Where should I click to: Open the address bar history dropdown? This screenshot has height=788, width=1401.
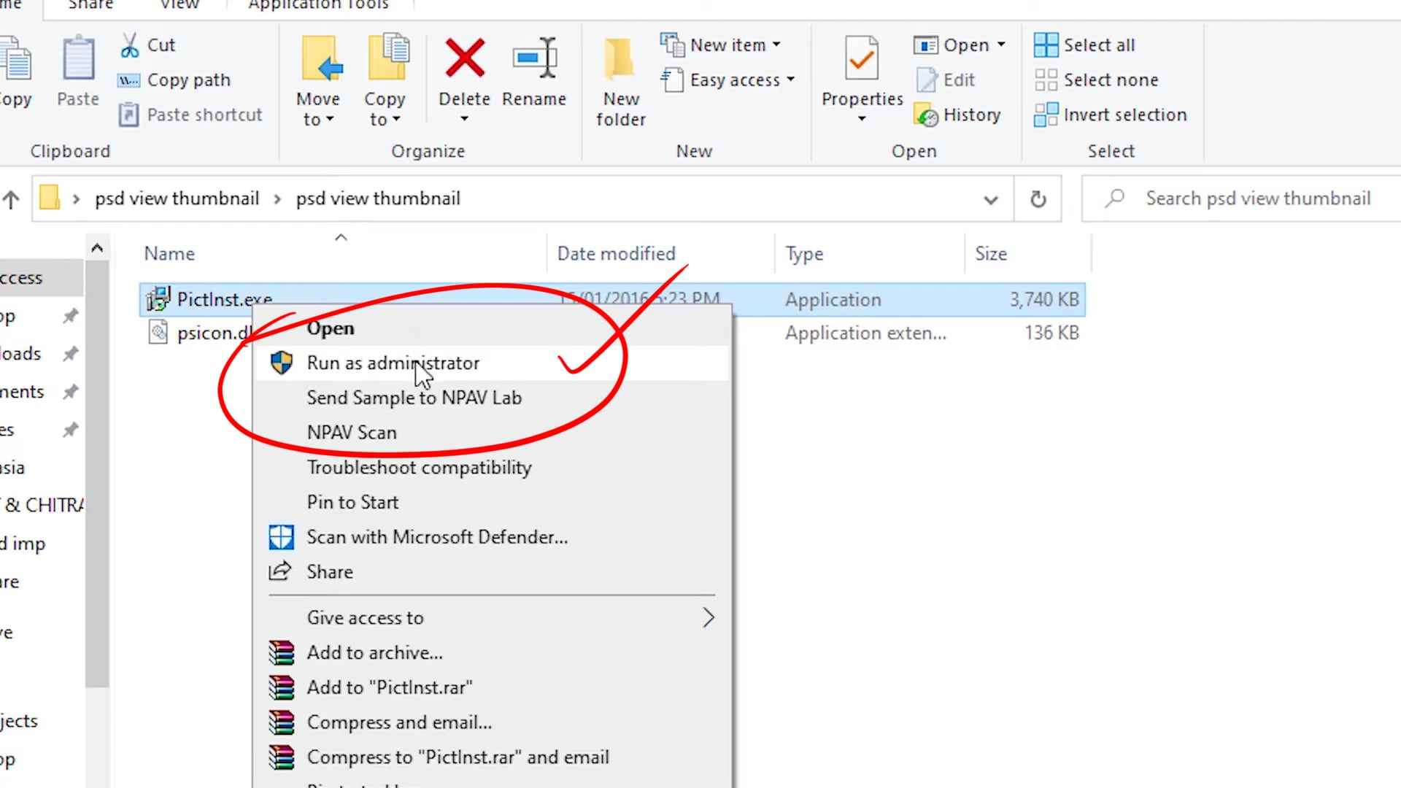(990, 199)
